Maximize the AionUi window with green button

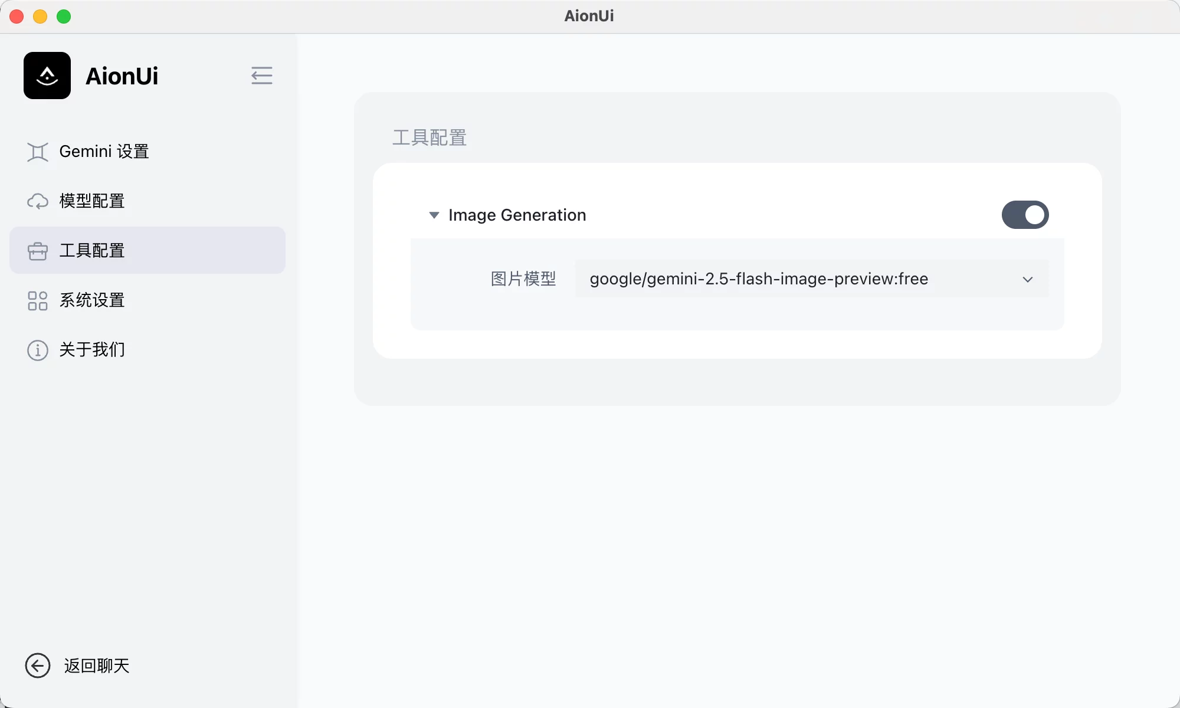coord(64,17)
